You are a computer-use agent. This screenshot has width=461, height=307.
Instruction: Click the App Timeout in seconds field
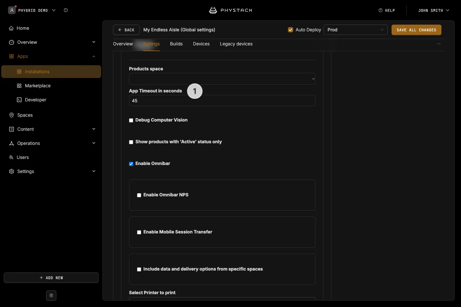pos(222,101)
